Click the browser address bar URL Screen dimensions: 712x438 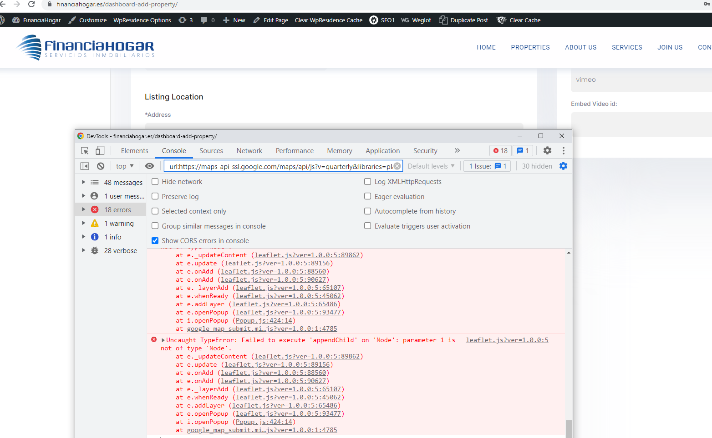click(117, 4)
